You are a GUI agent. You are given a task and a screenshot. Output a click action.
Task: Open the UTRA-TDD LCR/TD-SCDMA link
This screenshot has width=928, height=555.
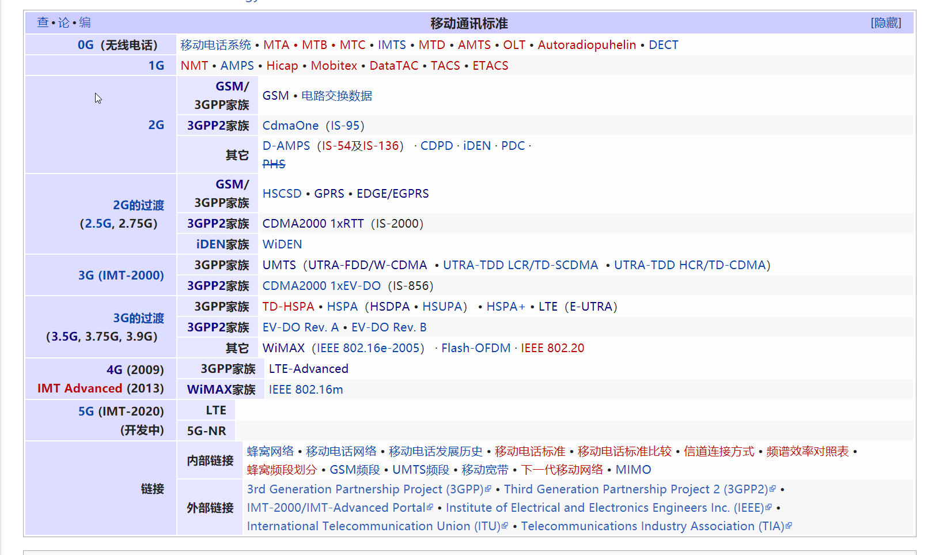520,265
